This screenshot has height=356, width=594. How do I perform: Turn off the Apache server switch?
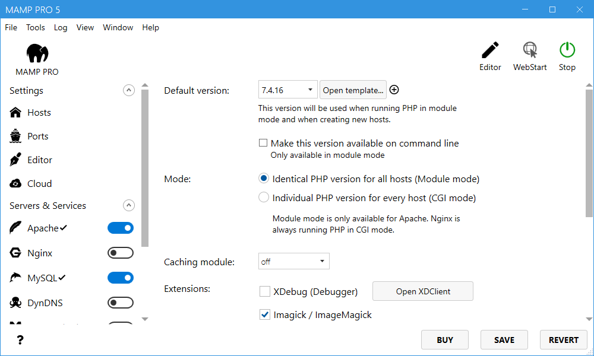click(121, 228)
